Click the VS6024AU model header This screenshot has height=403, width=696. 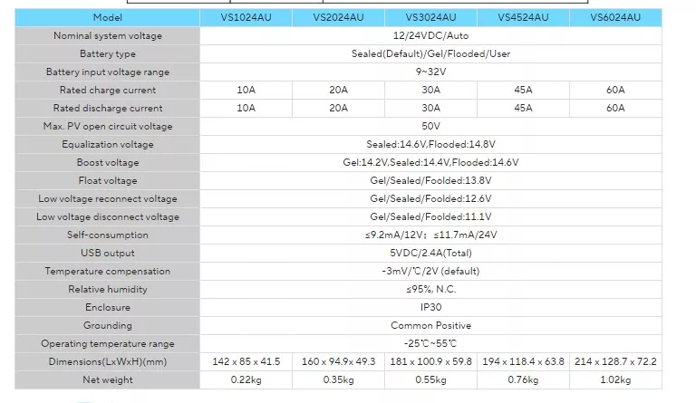[x=615, y=17]
